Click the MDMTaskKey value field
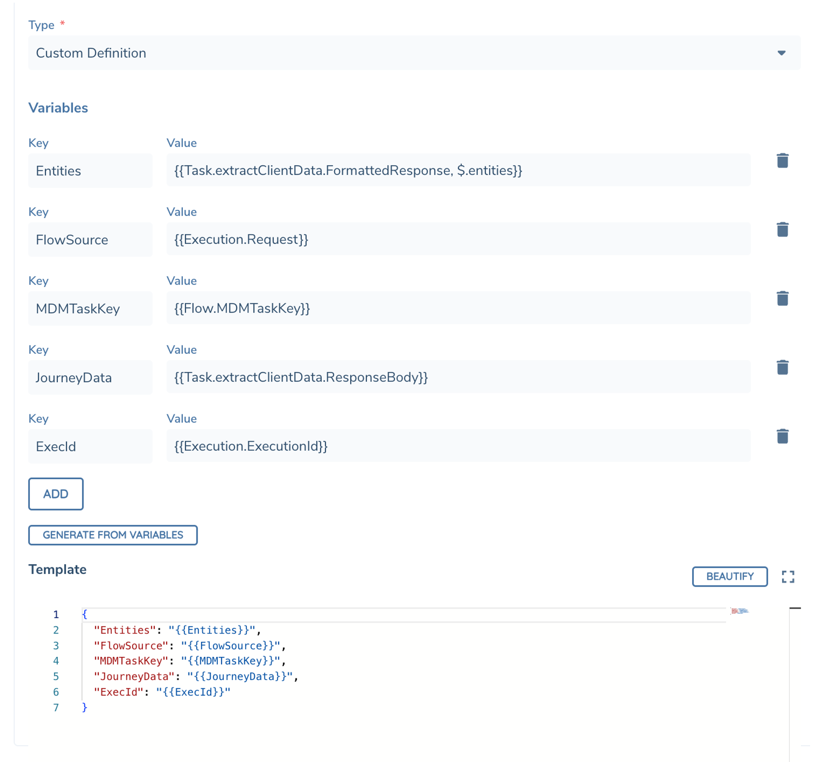Viewport: 832px width, 762px height. pos(459,308)
